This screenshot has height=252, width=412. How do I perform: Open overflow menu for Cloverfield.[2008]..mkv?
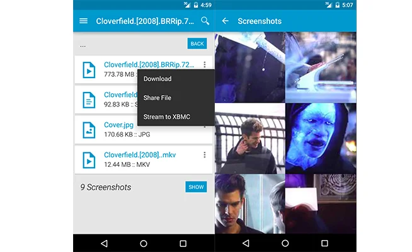point(204,155)
